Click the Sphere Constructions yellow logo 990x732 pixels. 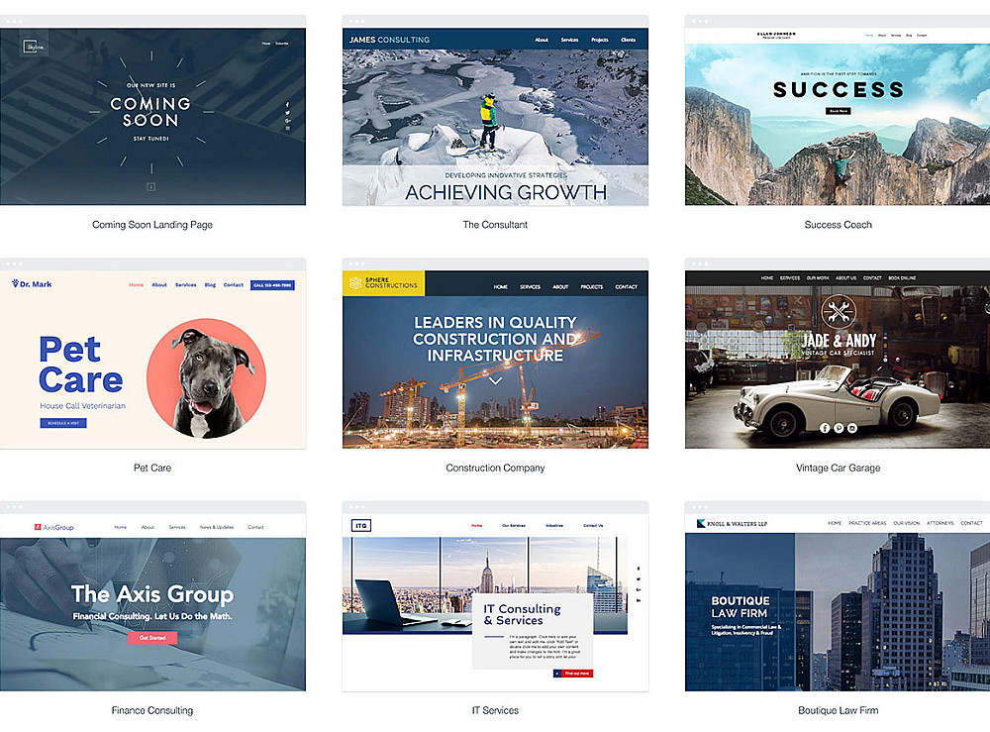pos(384,283)
